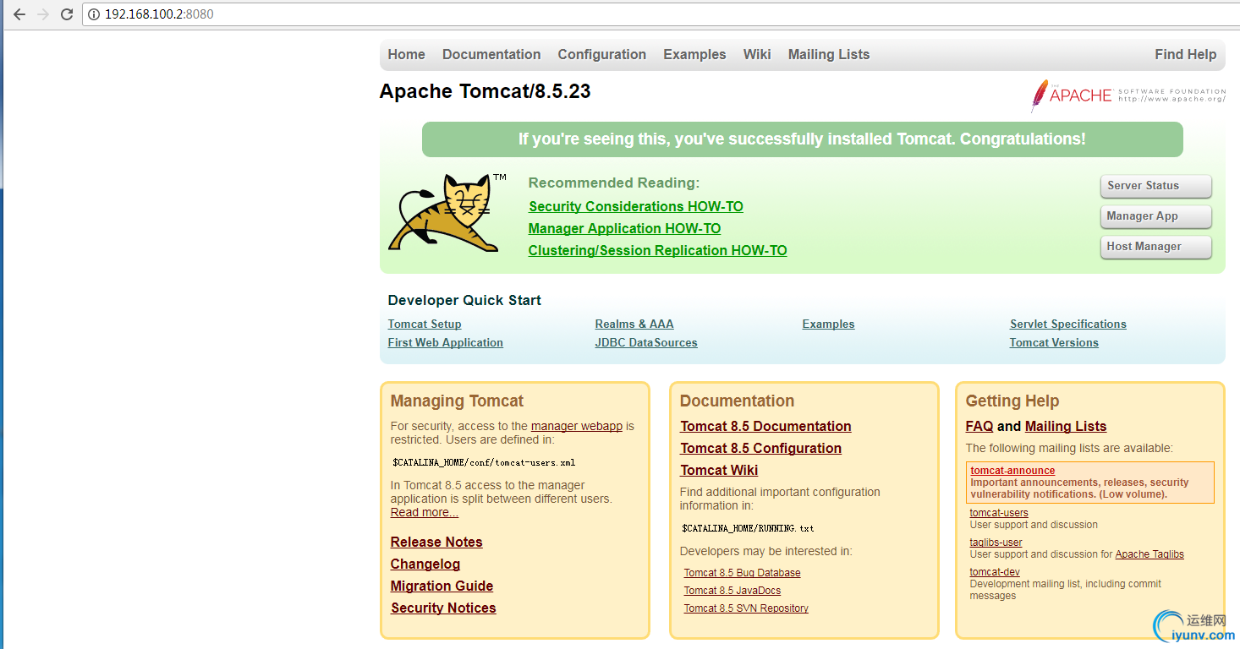
Task: Open the tomcat-announce mailing list link
Action: point(1012,471)
